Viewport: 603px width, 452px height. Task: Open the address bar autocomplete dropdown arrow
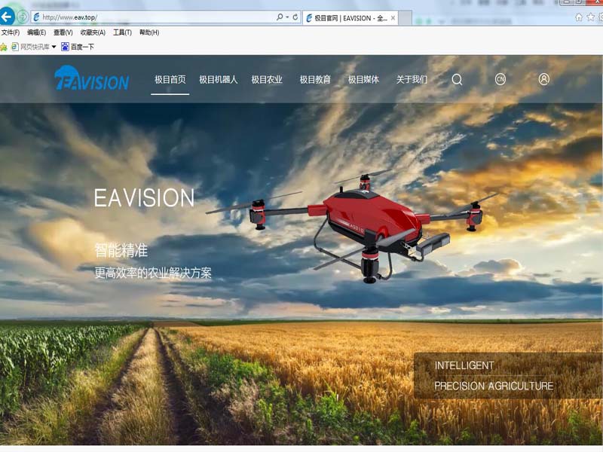tap(287, 17)
